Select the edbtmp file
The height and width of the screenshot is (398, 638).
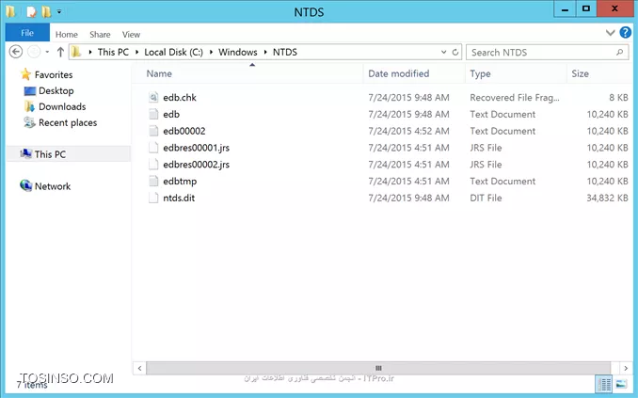pos(180,181)
